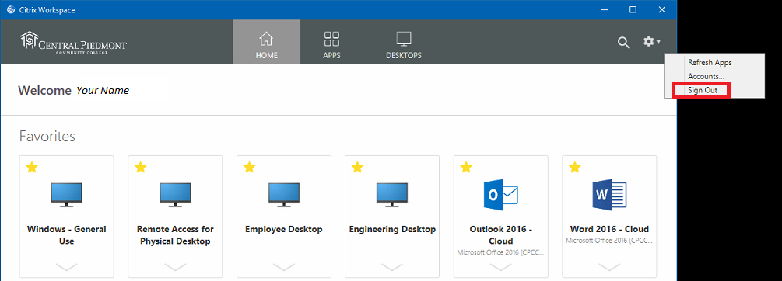Launch the Word 2016 - Cloud icon

coord(609,195)
